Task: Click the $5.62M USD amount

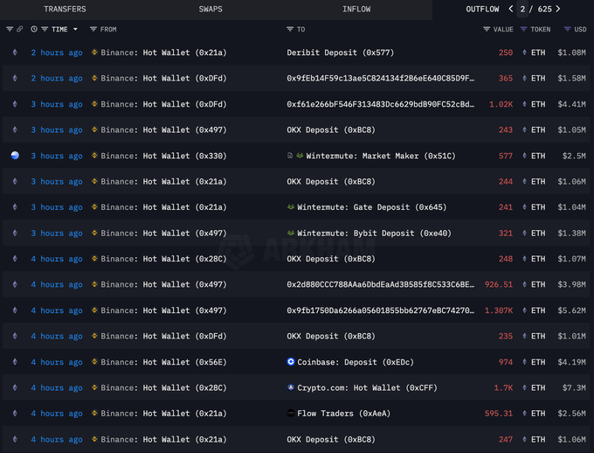Action: point(571,310)
